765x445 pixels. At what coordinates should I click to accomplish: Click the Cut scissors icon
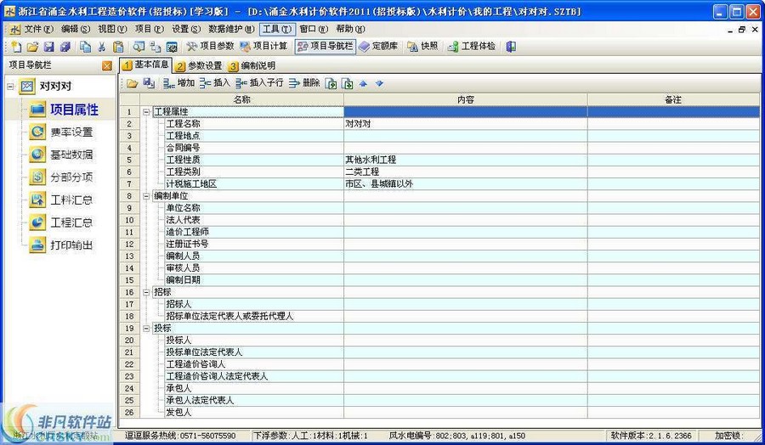coord(101,47)
